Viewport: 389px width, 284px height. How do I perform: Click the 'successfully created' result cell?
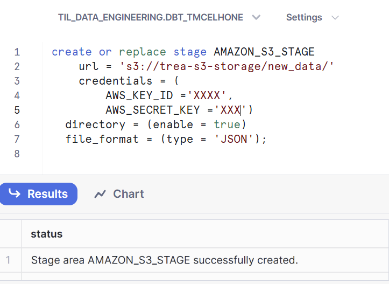coord(164,260)
